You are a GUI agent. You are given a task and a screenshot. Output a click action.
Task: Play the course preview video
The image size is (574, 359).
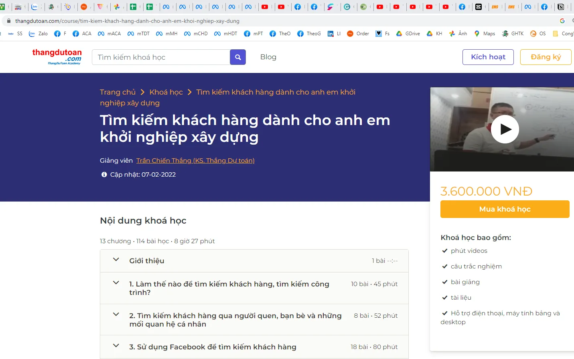505,129
